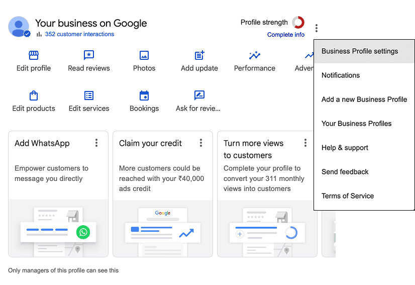Click the Add update label

tap(199, 68)
